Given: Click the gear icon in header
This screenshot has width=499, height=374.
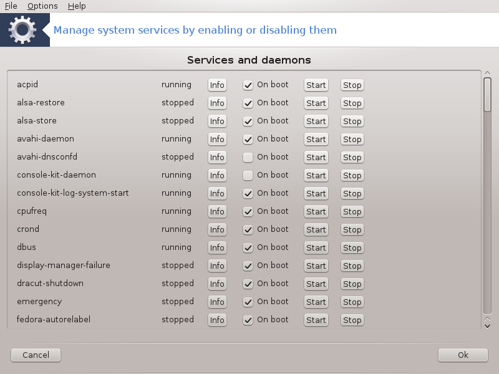Looking at the screenshot, I should pyautogui.click(x=22, y=30).
